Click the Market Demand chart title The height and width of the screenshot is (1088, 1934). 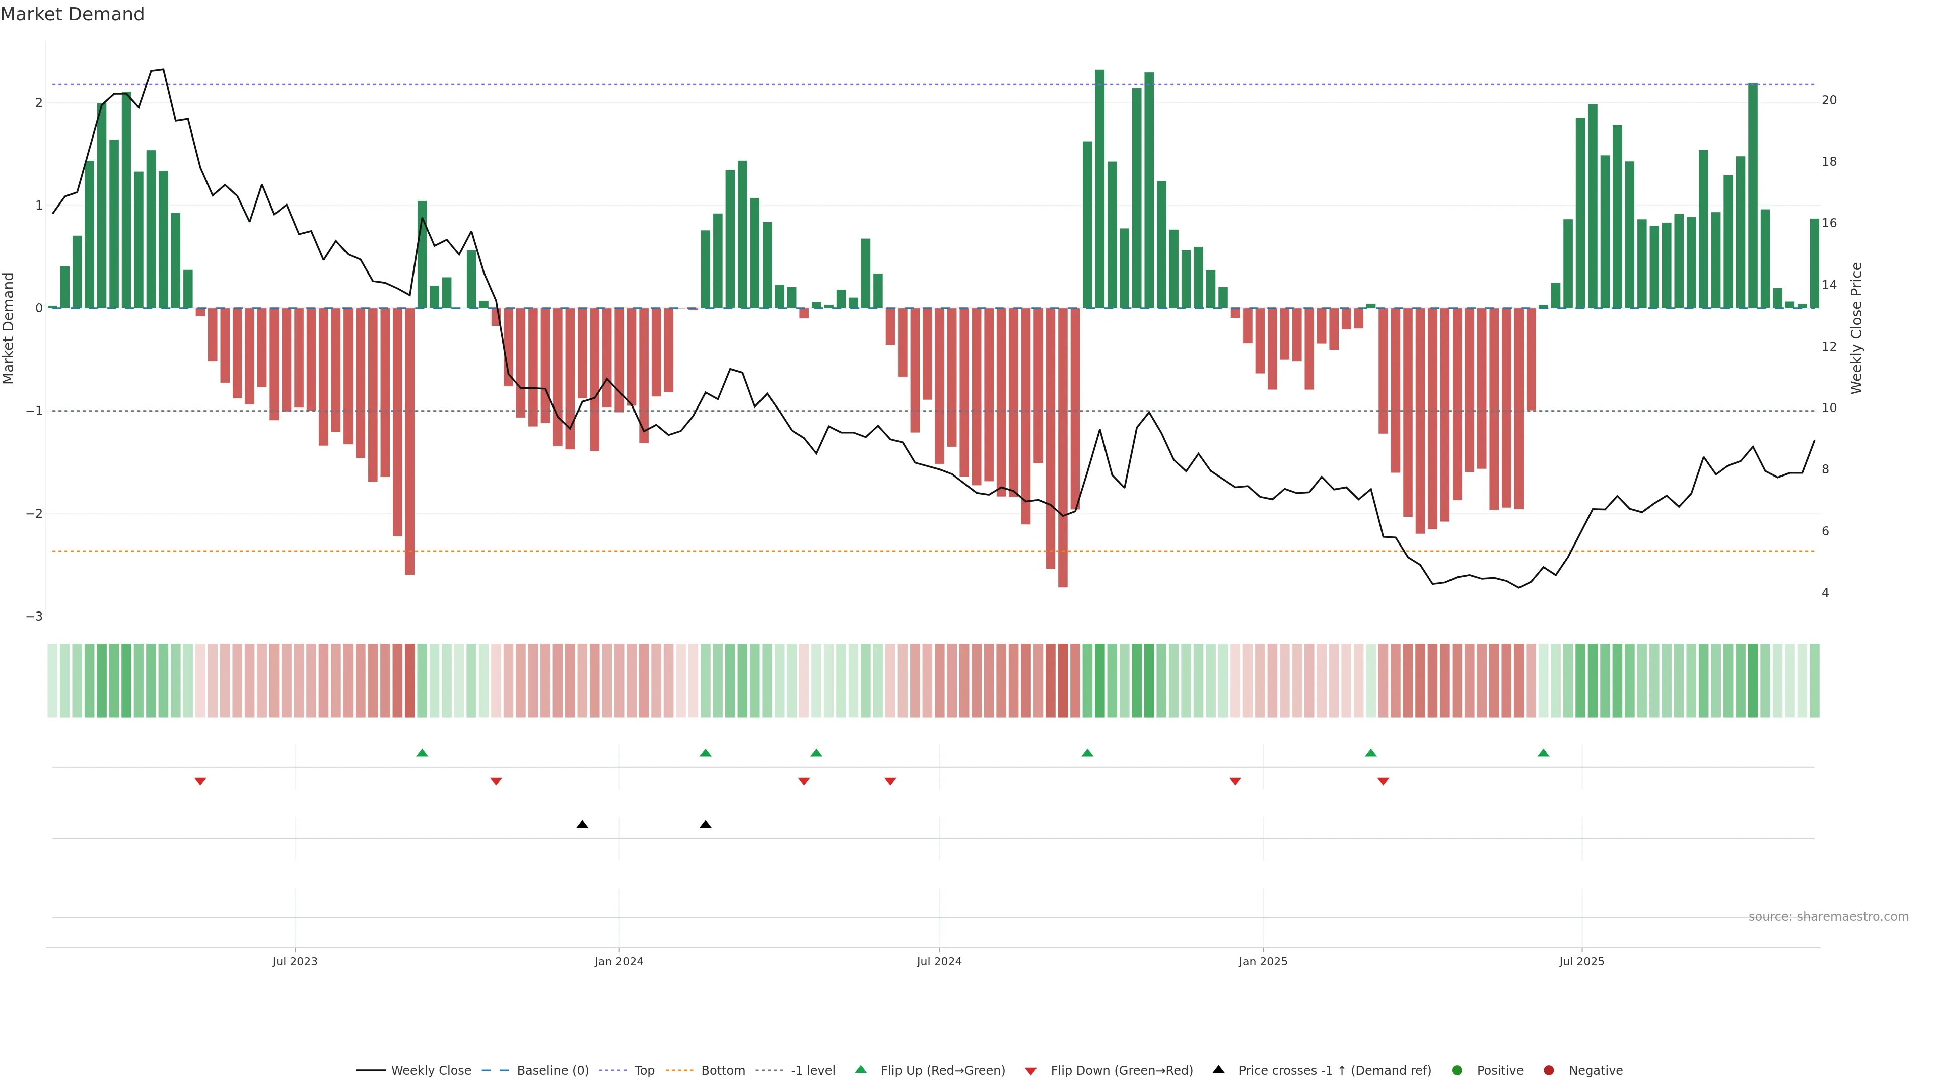click(x=72, y=14)
